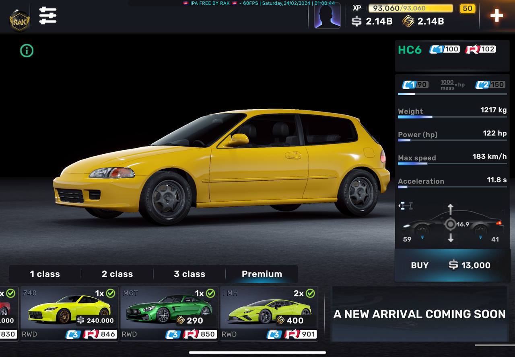Switch to the 2 class tab

click(x=117, y=274)
